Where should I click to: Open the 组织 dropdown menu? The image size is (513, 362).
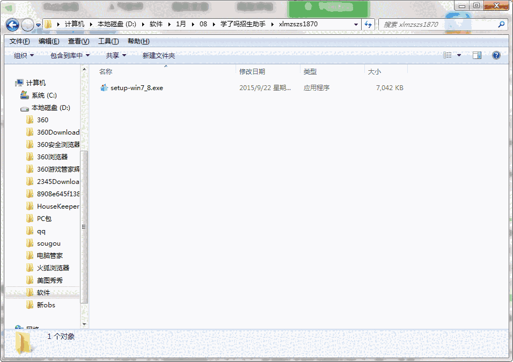[x=23, y=55]
